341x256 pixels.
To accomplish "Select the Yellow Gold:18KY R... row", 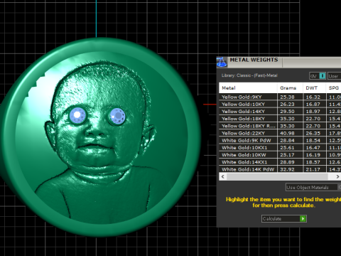I will [280, 126].
